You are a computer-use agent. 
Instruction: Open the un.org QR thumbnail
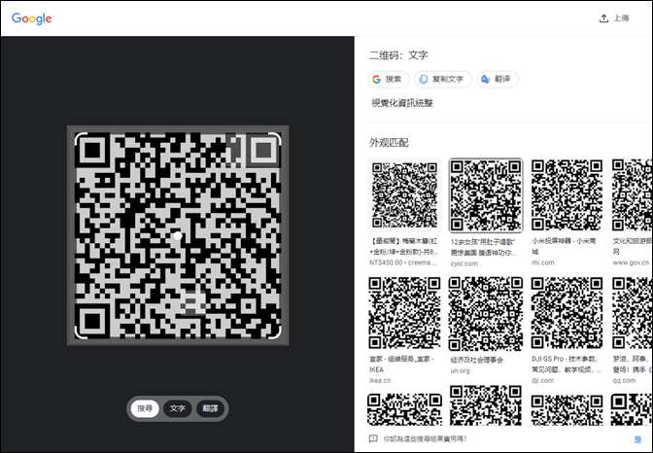coord(486,314)
